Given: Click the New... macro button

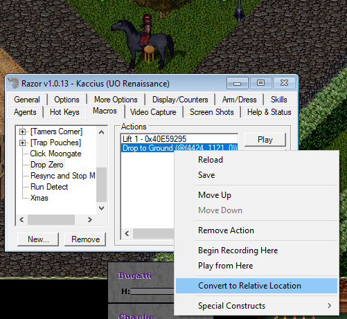Looking at the screenshot, I should click(38, 239).
